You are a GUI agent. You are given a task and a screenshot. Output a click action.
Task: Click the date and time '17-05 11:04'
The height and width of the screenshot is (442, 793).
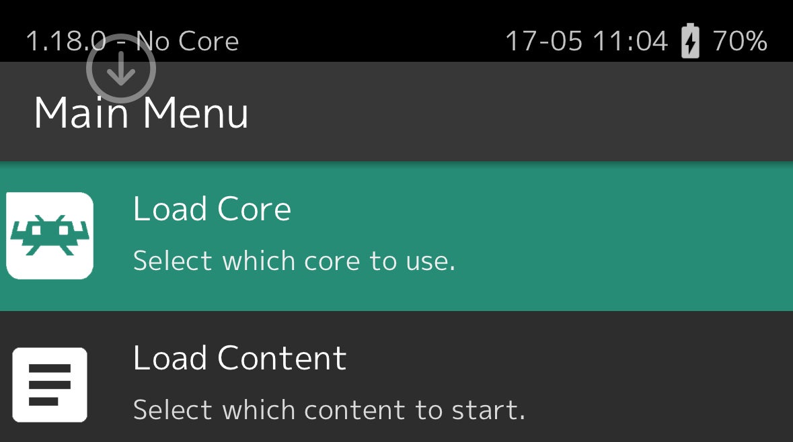[x=587, y=42]
